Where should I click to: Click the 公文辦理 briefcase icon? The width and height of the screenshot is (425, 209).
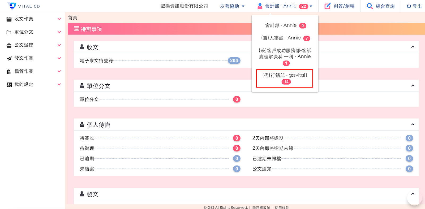[x=9, y=45]
